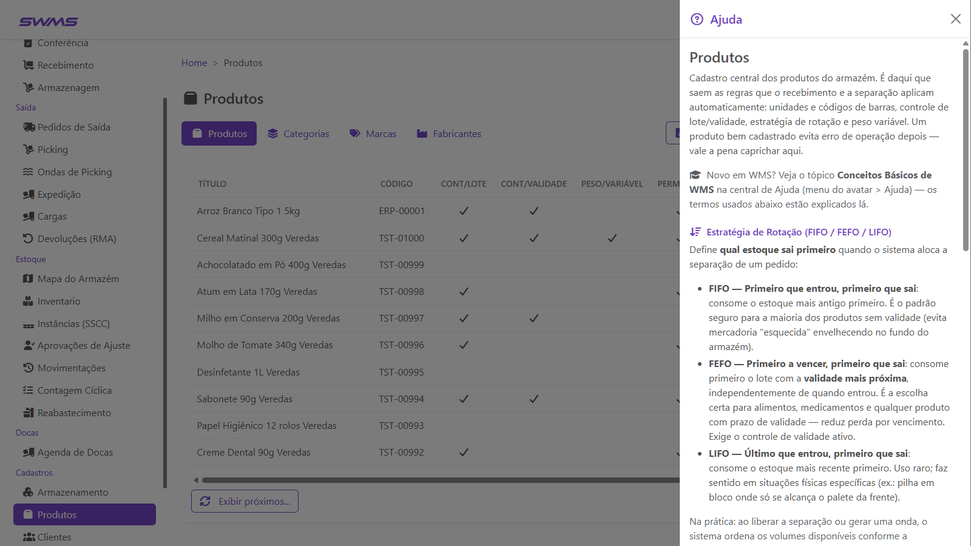Viewport: 971px width, 546px height.
Task: Click the TÍTULO column header
Action: coord(212,184)
